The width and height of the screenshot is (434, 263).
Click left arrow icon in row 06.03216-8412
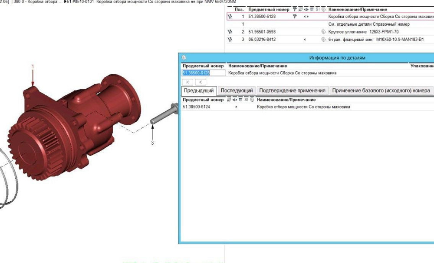(x=305, y=40)
